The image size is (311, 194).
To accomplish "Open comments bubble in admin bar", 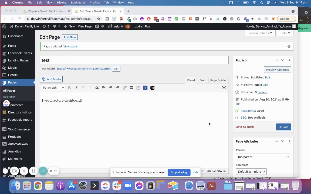I will tap(56, 26).
